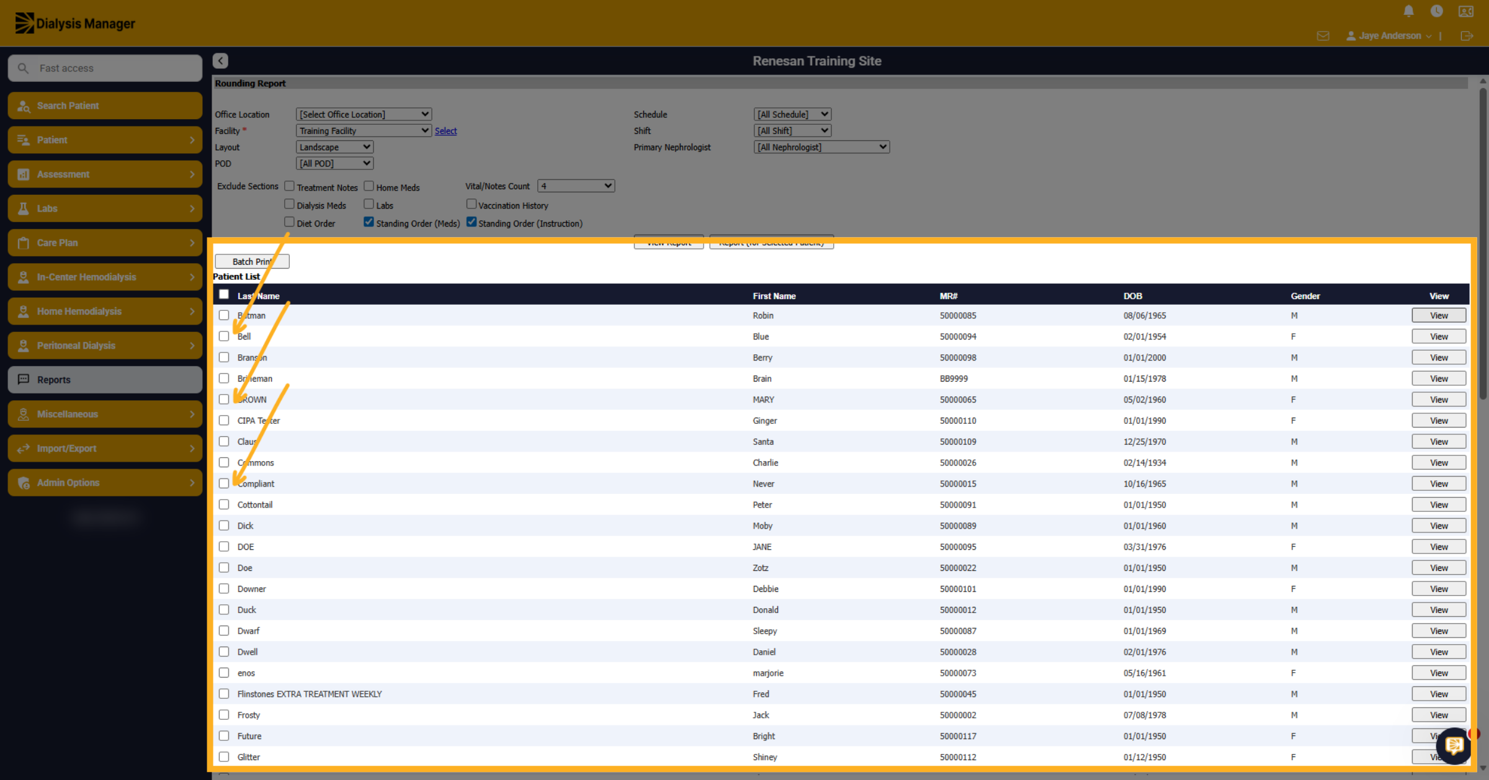Open the clock history icon
This screenshot has height=780, width=1489.
(1436, 11)
